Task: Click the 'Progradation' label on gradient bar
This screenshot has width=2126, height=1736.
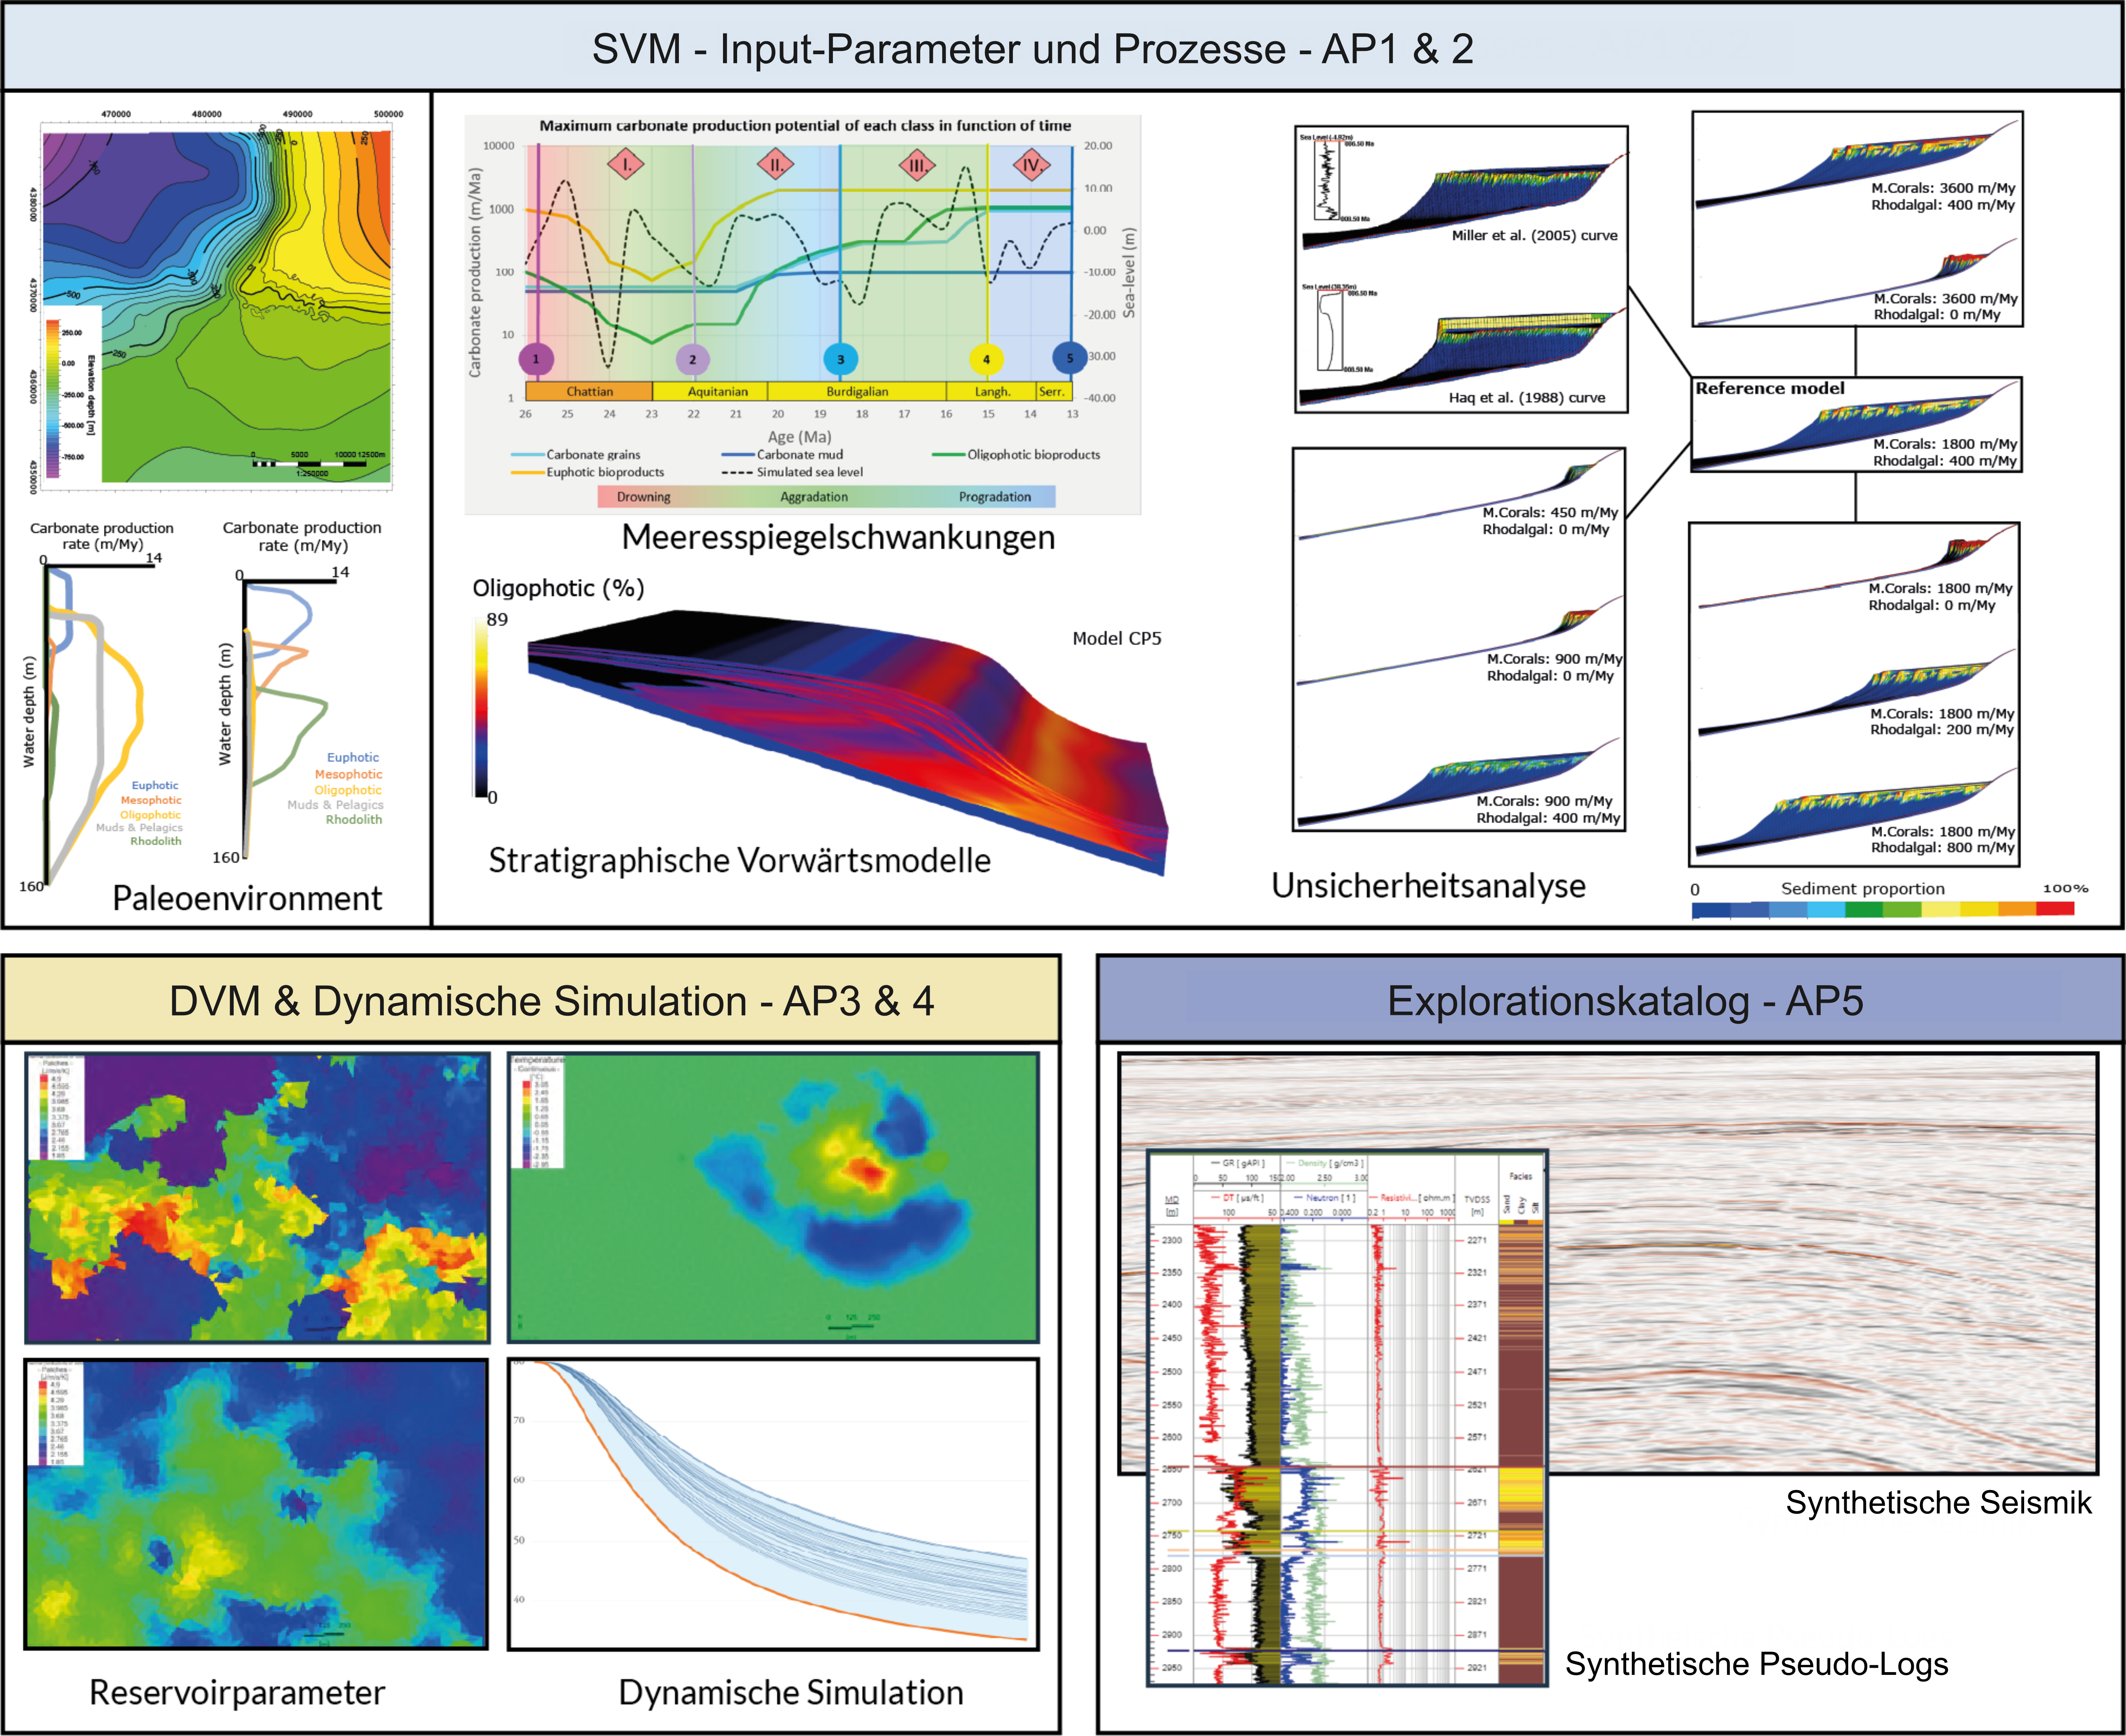Action: click(x=995, y=497)
